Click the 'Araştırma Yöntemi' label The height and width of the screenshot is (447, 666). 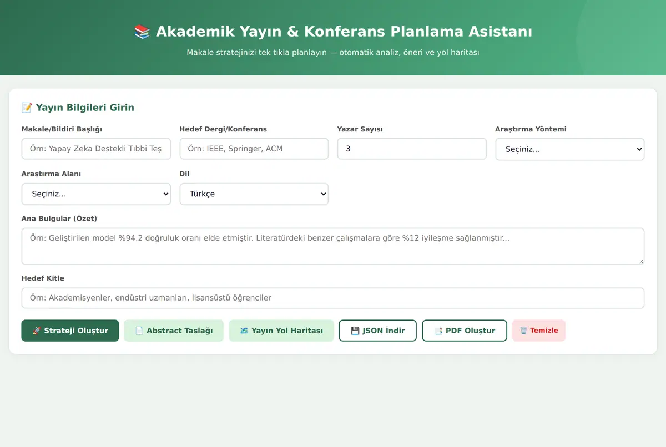click(x=531, y=129)
